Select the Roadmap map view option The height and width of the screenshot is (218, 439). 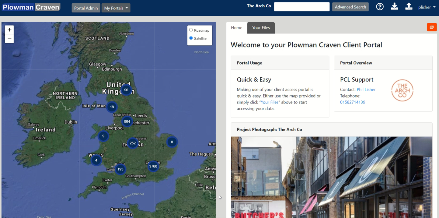click(x=191, y=30)
